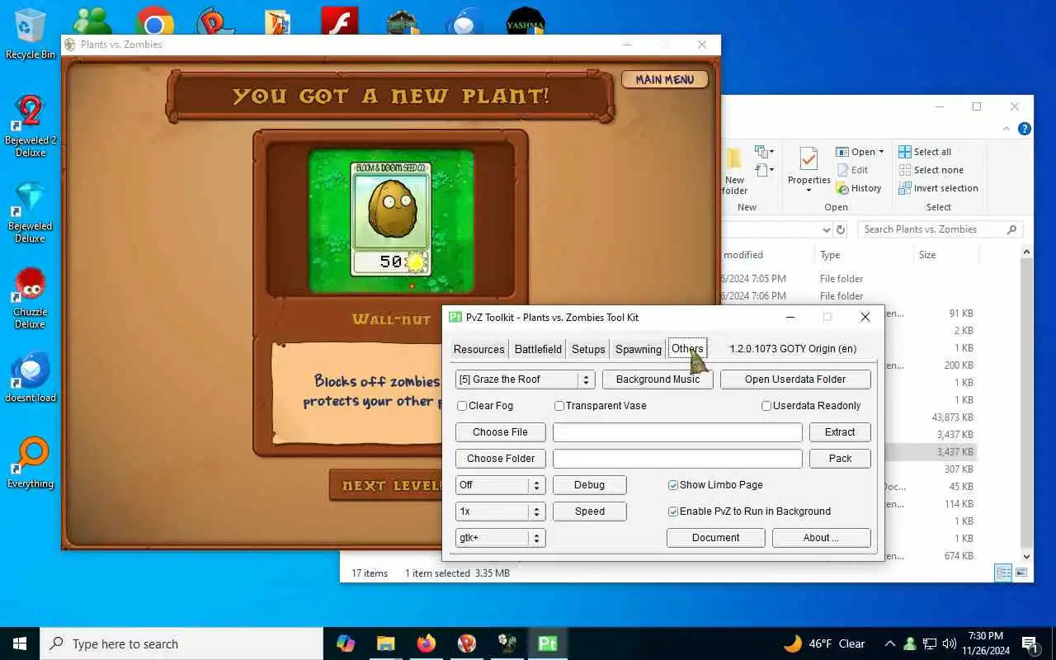The width and height of the screenshot is (1056, 660).
Task: Switch to Plants vs. Zombies taskbar icon
Action: 507,643
